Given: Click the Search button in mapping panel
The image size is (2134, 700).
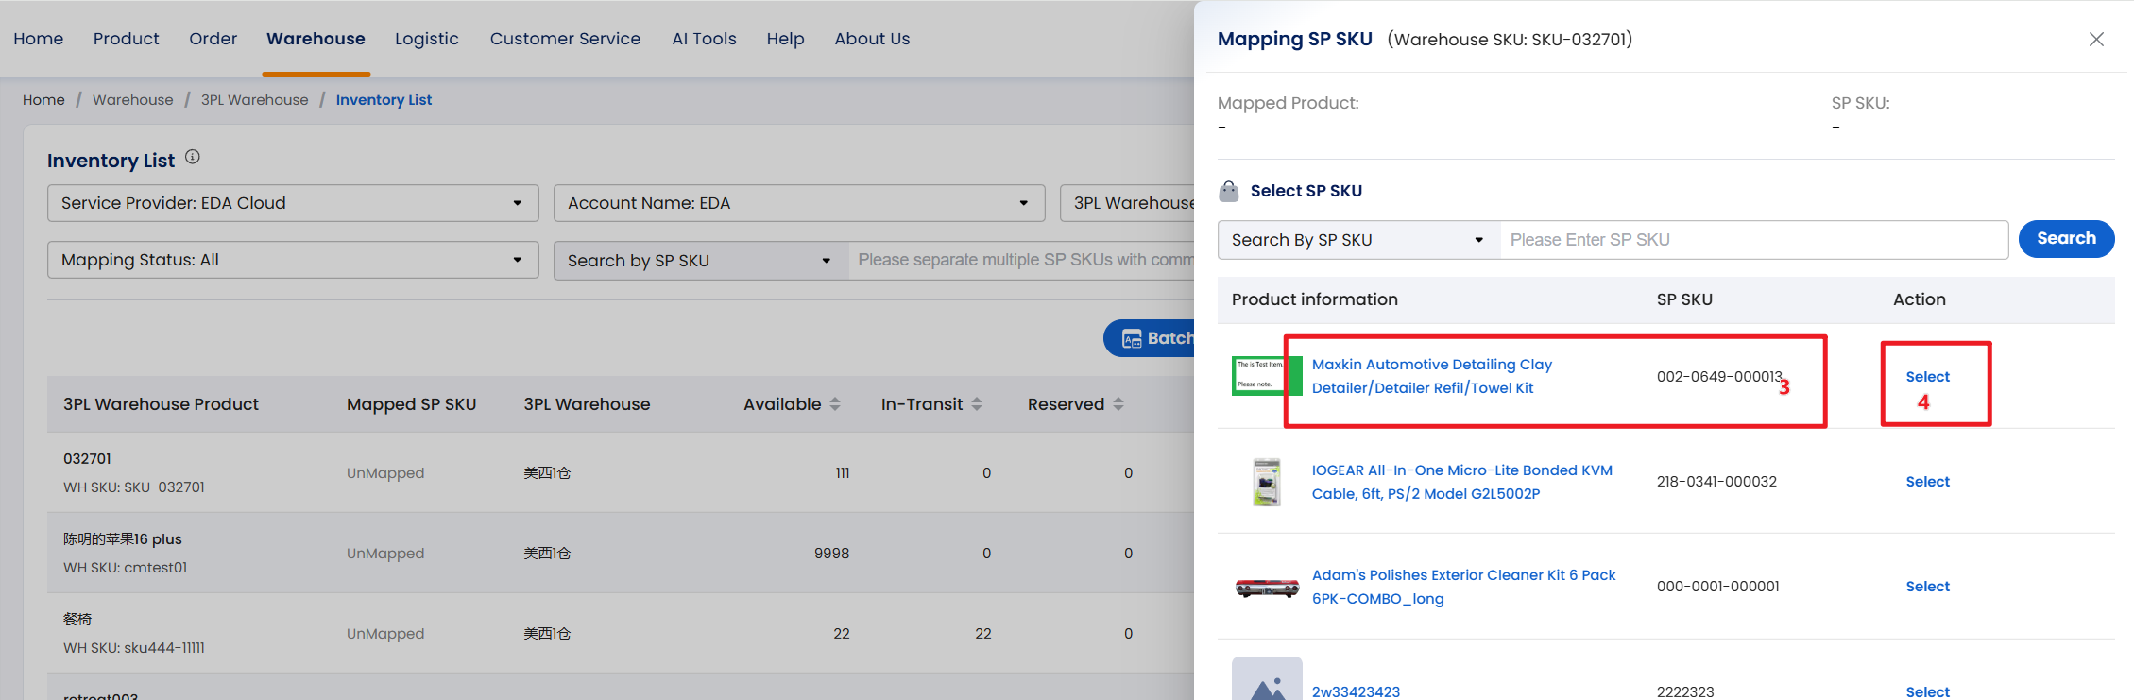Looking at the screenshot, I should 2066,239.
